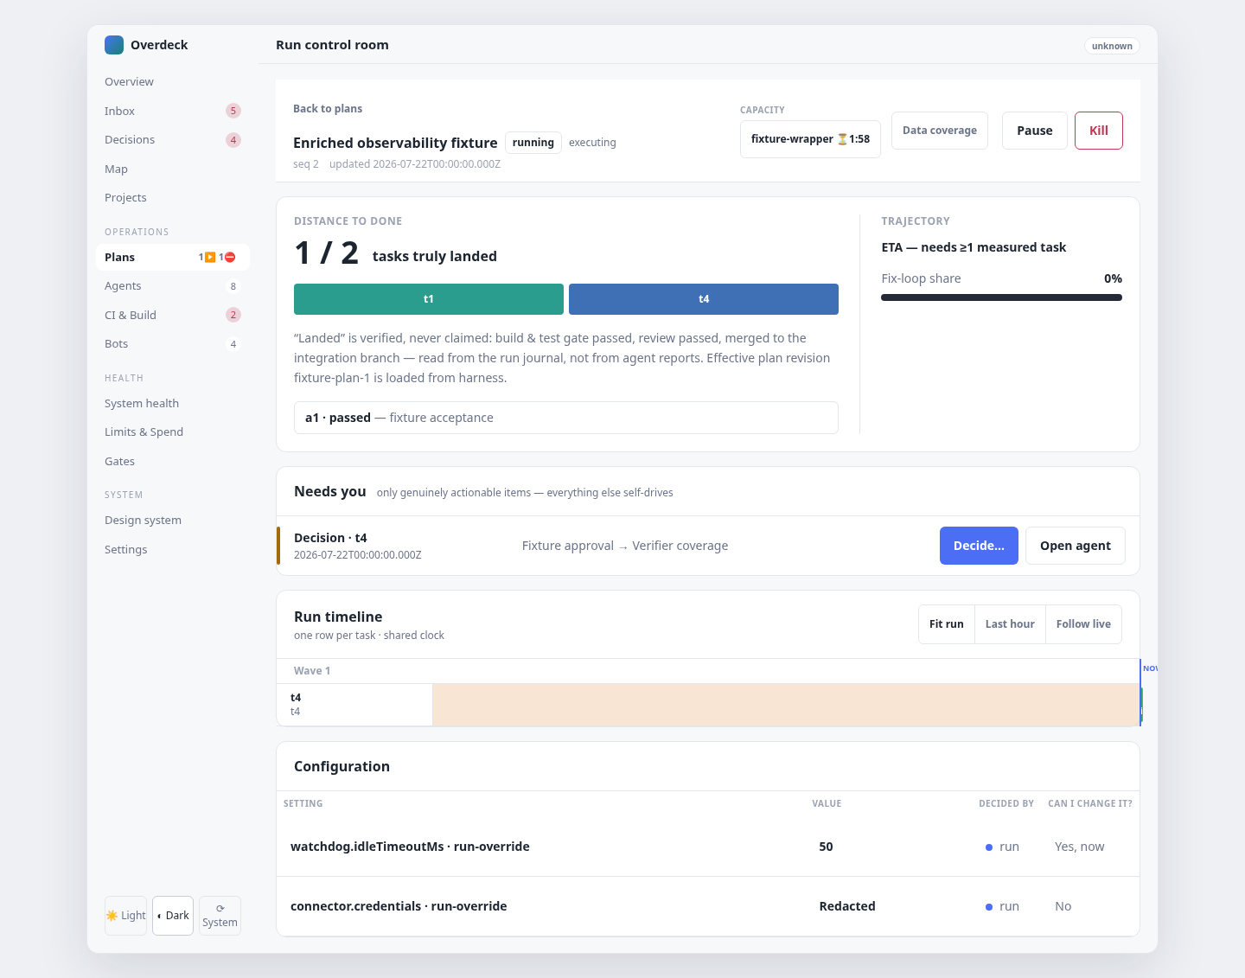1245x978 pixels.
Task: Go back to plans link
Action: tap(328, 109)
